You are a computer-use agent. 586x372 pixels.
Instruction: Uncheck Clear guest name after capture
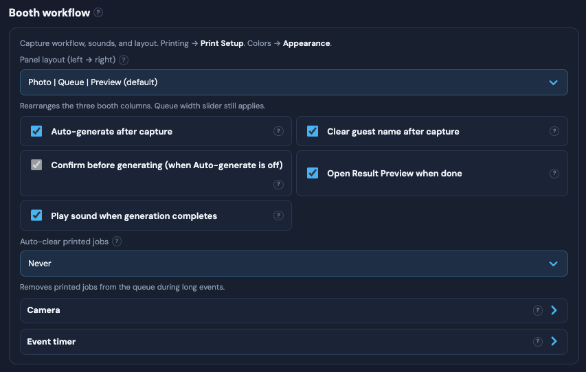point(313,131)
